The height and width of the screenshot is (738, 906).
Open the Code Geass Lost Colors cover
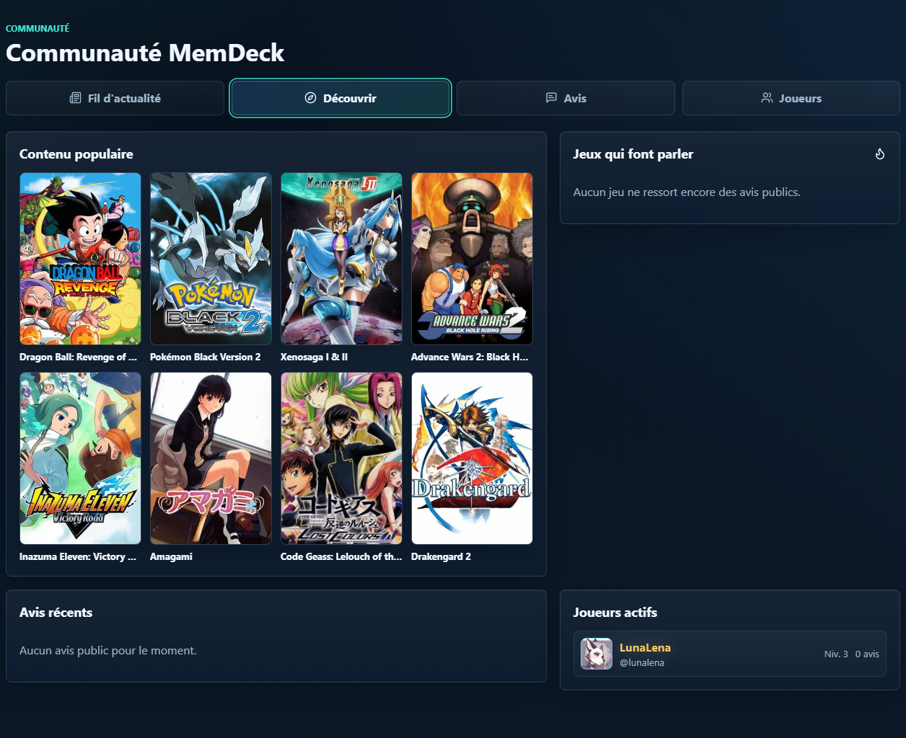(x=341, y=458)
